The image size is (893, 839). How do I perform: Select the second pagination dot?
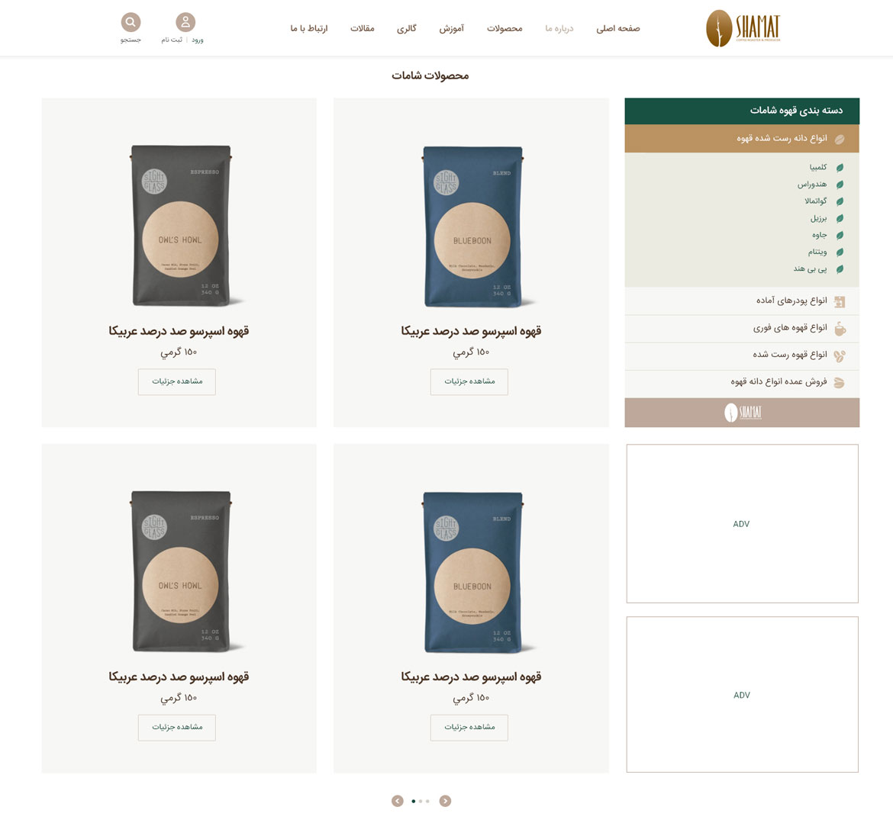click(421, 801)
